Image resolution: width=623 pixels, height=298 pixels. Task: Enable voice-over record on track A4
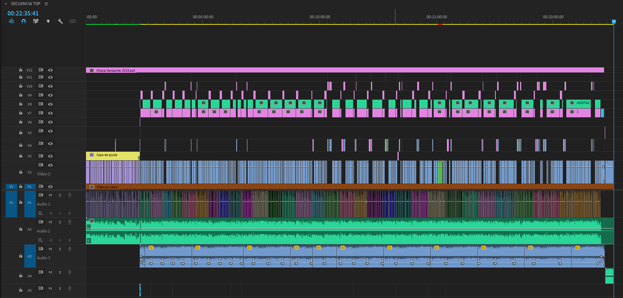[69, 272]
